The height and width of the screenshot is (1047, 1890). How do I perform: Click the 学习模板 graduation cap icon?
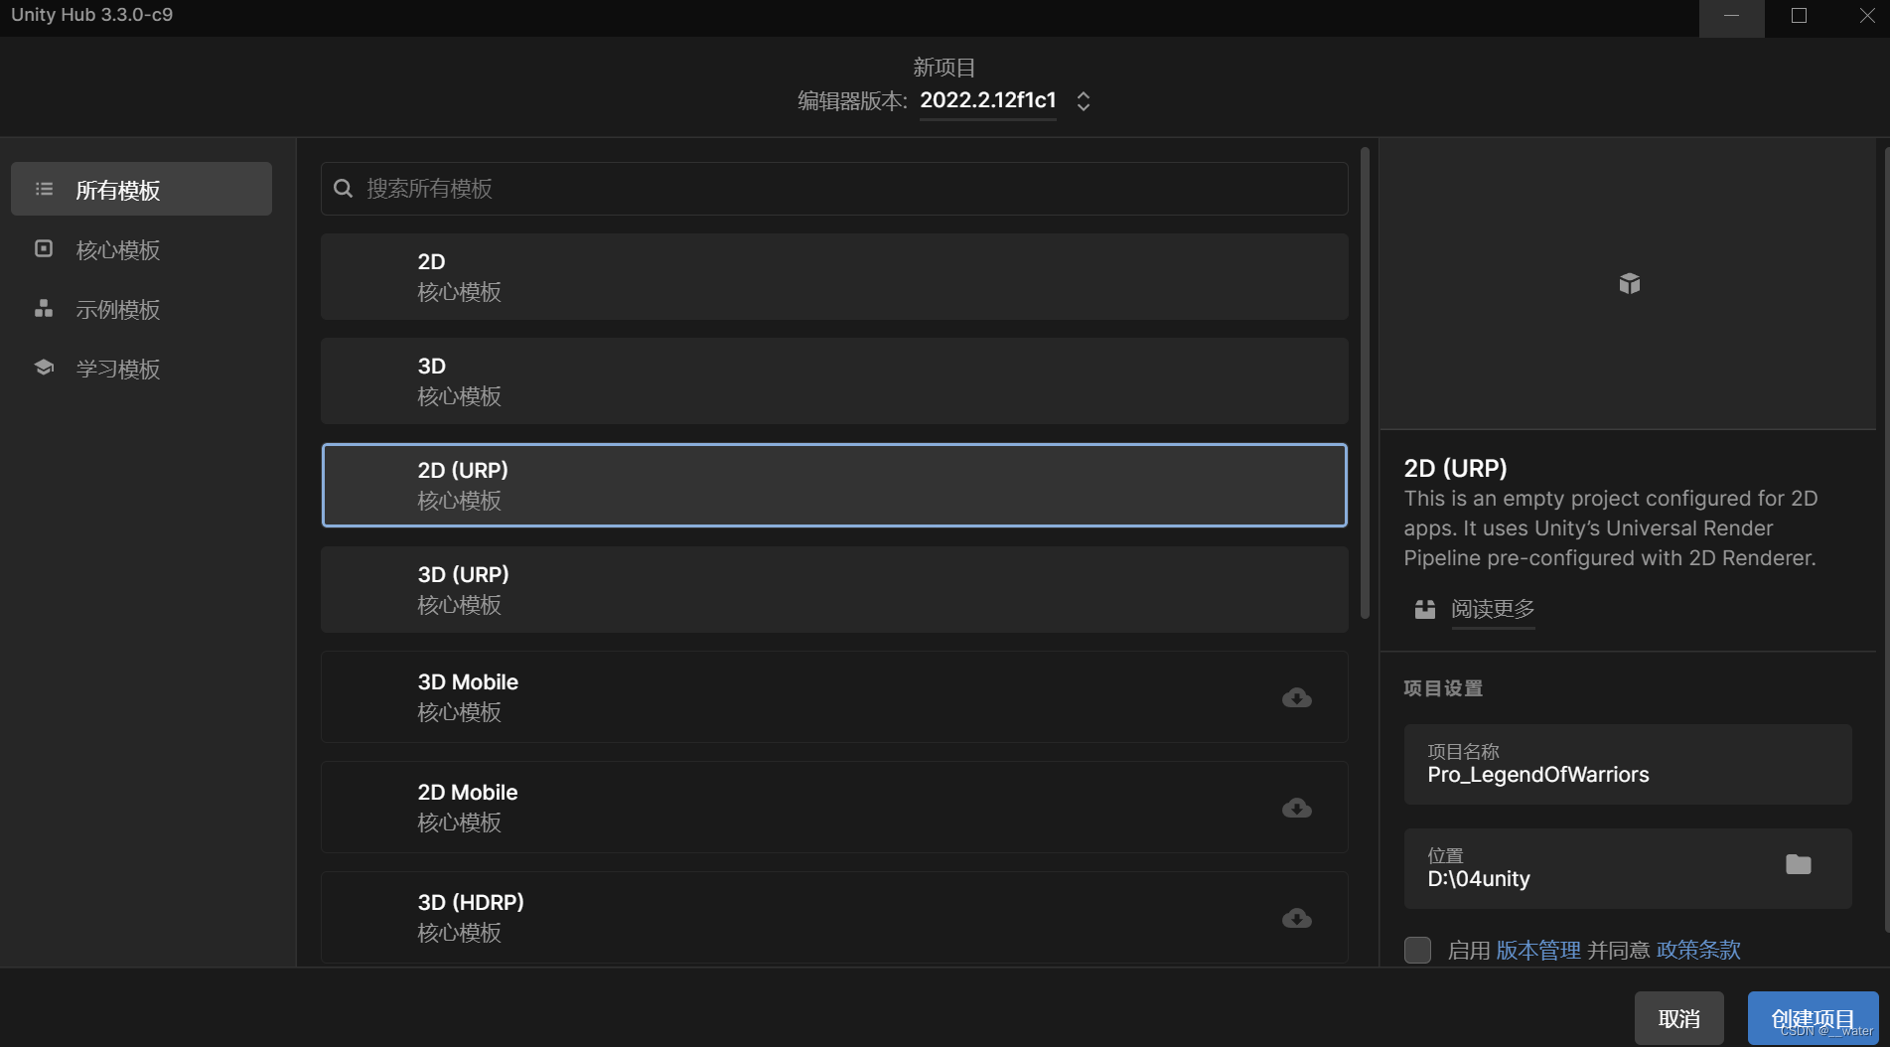pos(44,368)
